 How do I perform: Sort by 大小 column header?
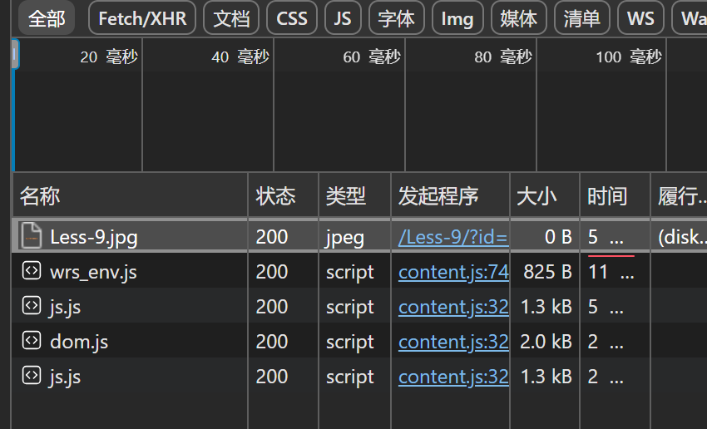tap(545, 196)
